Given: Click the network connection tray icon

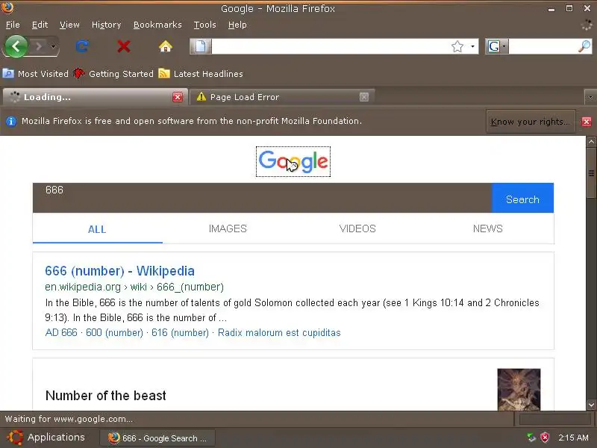Looking at the screenshot, I should (531, 438).
